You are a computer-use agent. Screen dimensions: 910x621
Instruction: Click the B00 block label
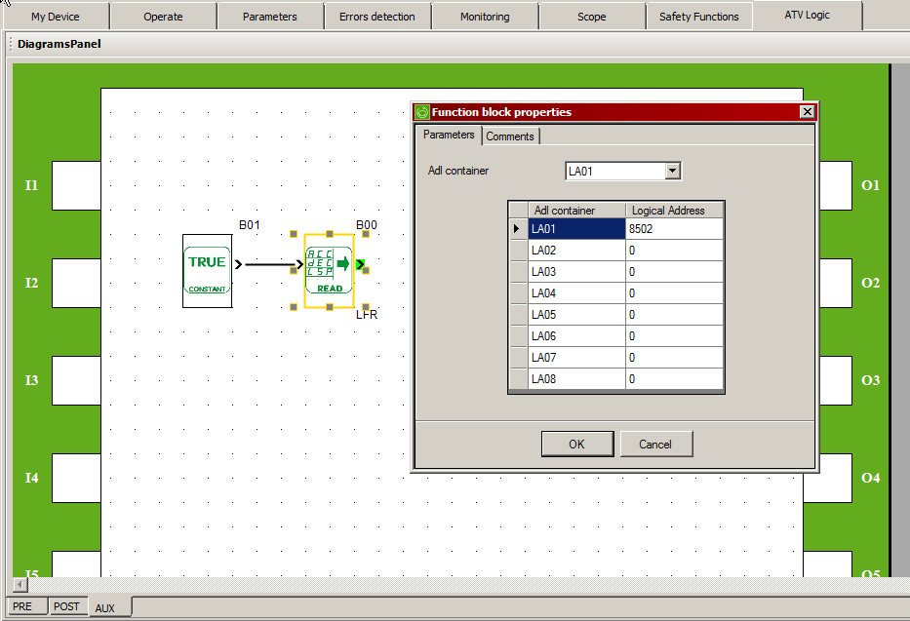tap(367, 225)
